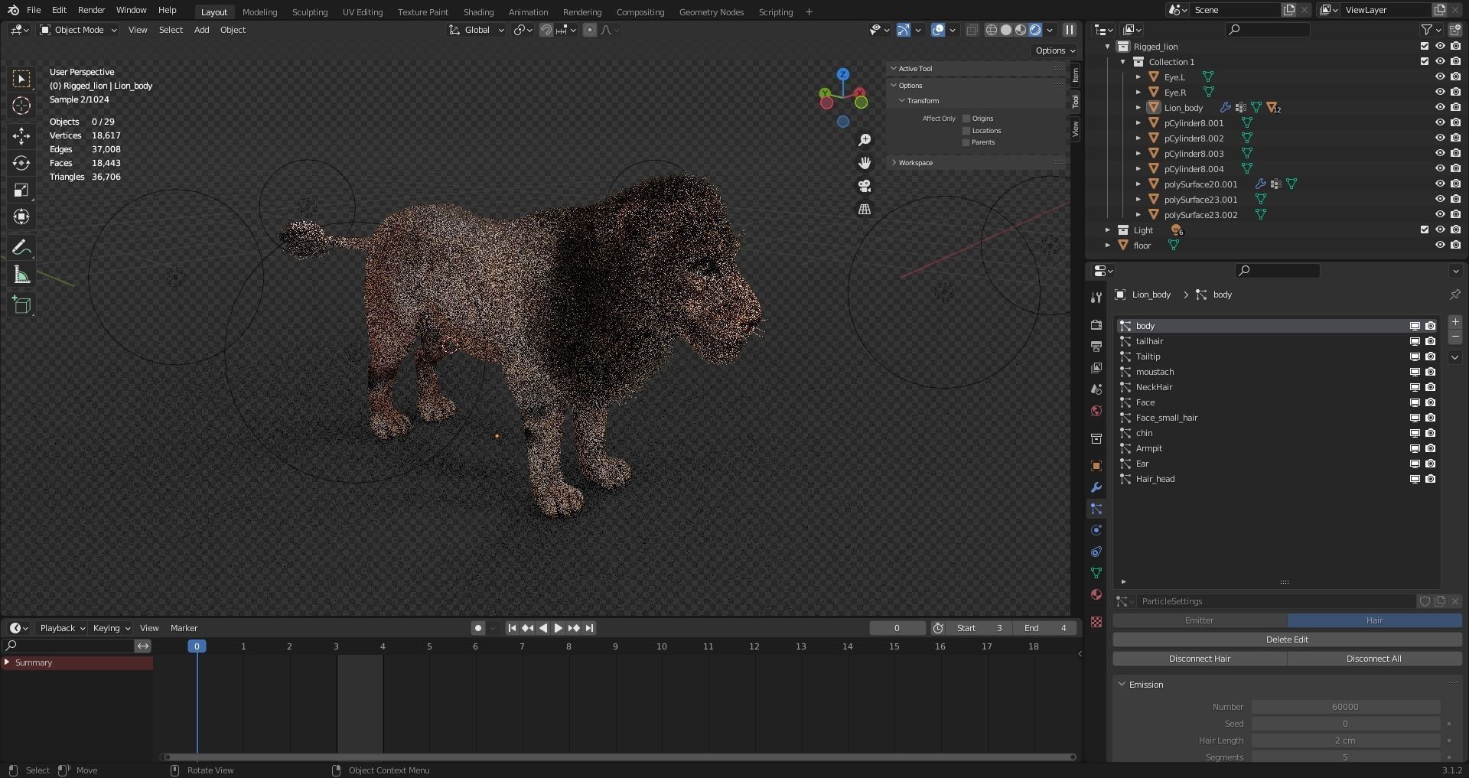The height and width of the screenshot is (778, 1469).
Task: Select the Scale tool
Action: [21, 190]
